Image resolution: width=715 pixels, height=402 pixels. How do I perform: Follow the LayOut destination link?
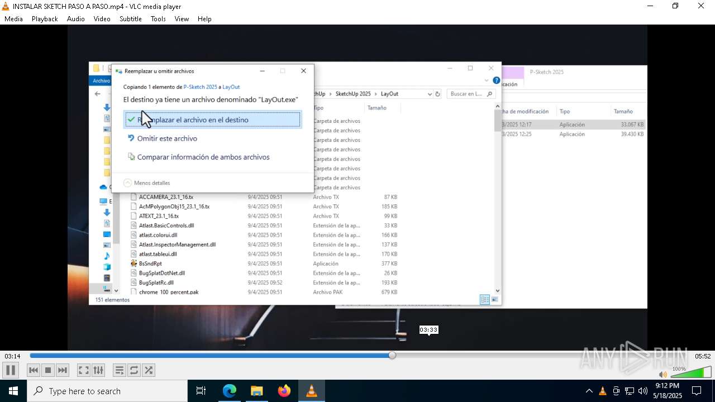pyautogui.click(x=231, y=87)
